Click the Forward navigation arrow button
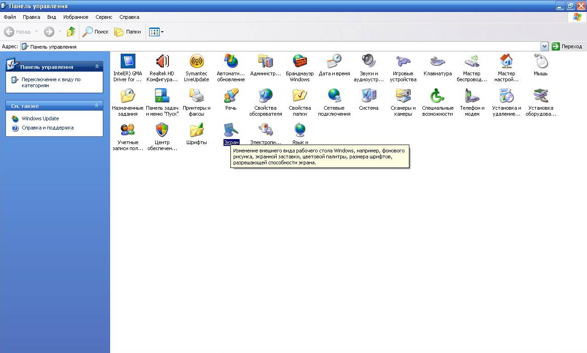Screen dimensions: 587x353 pos(49,32)
